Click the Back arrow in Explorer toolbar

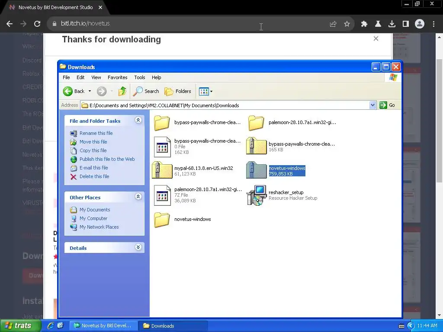point(68,91)
